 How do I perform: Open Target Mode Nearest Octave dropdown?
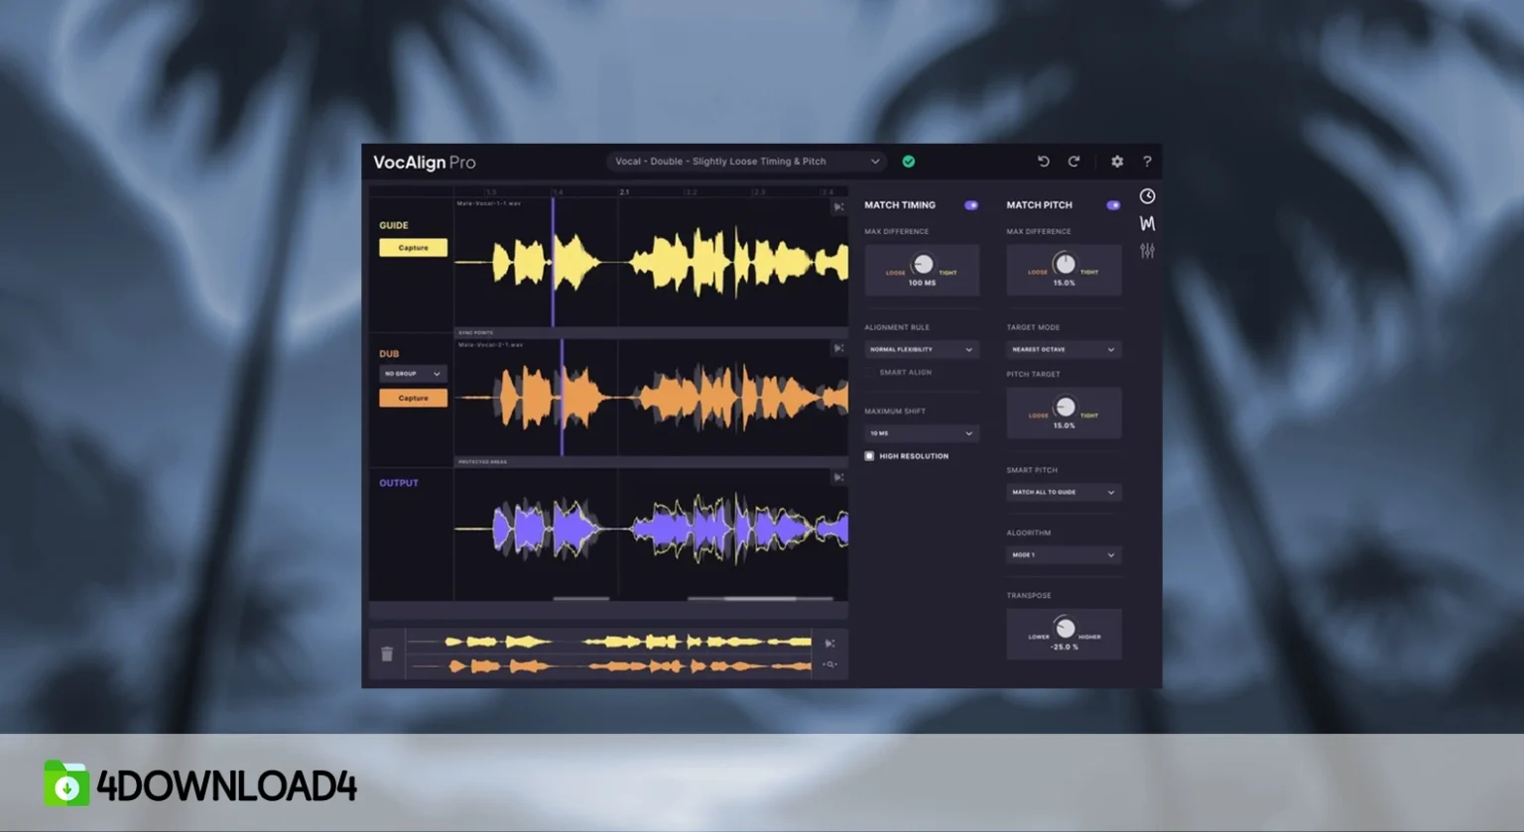tap(1064, 349)
